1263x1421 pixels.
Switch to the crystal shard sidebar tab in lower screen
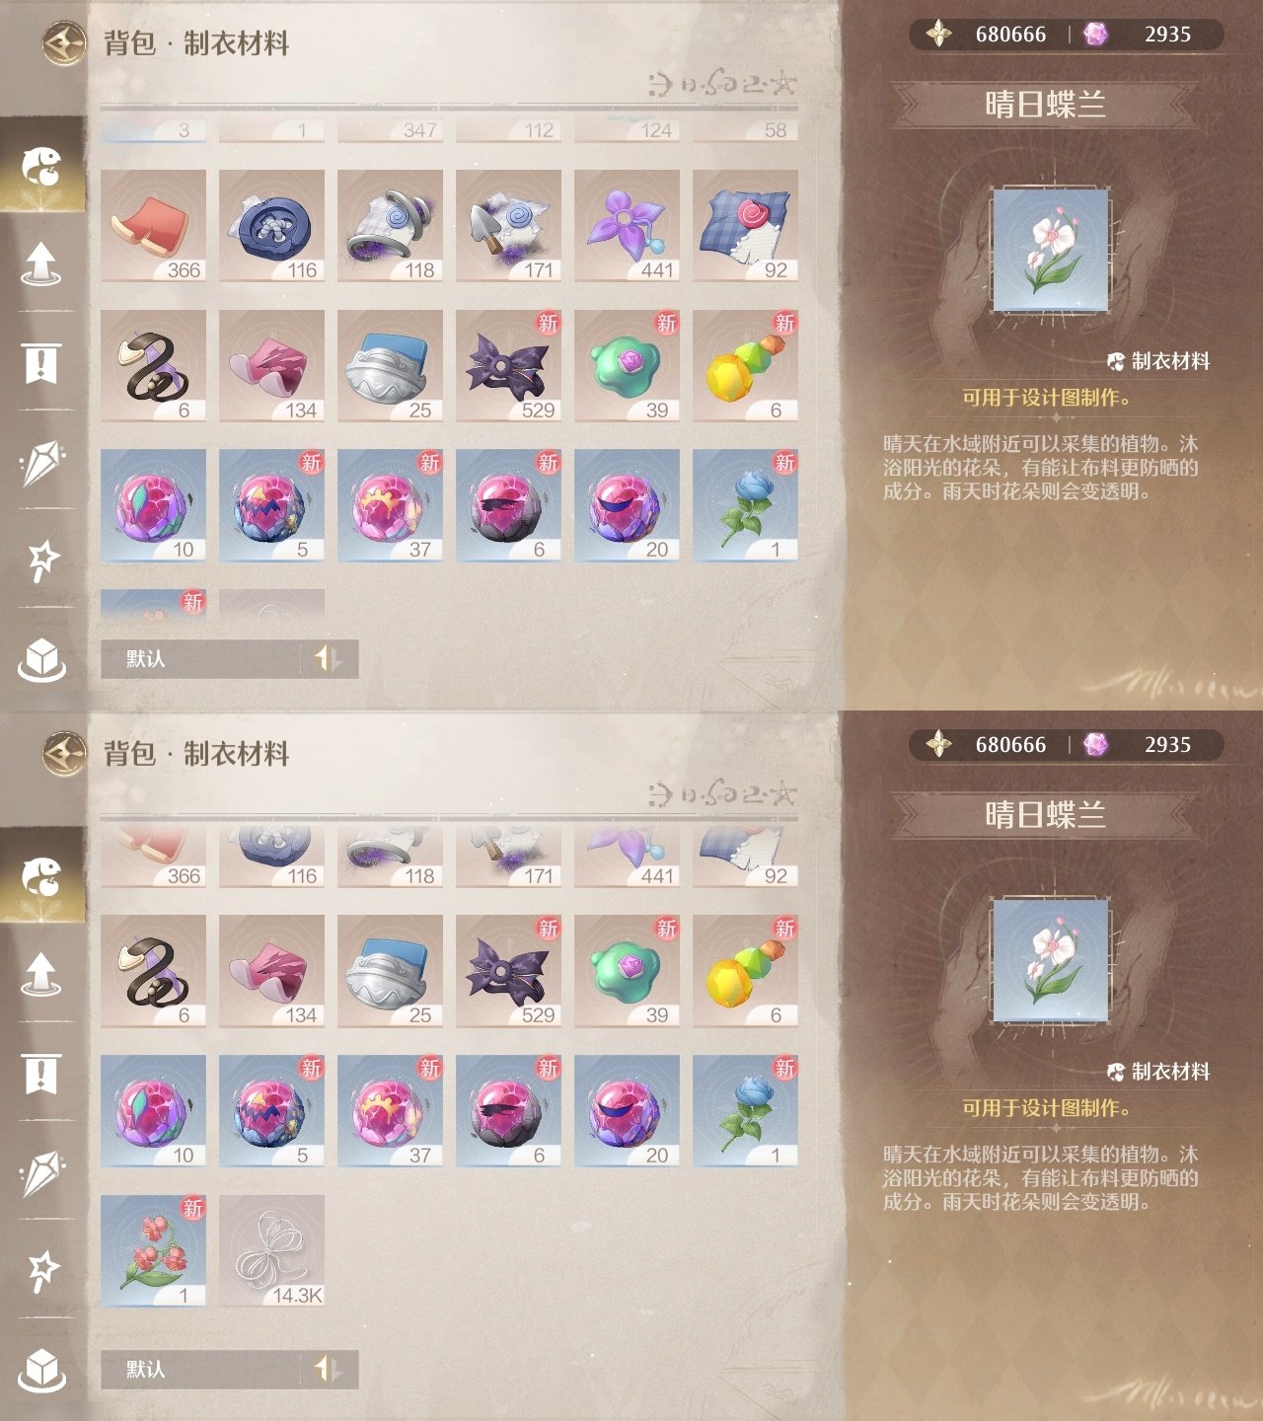pos(41,1172)
